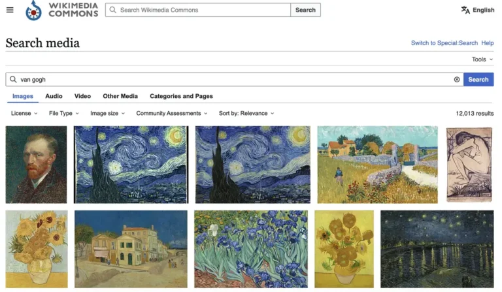This screenshot has width=502, height=292.
Task: Open the farmhouse in wheat field painting
Action: [x=377, y=165]
